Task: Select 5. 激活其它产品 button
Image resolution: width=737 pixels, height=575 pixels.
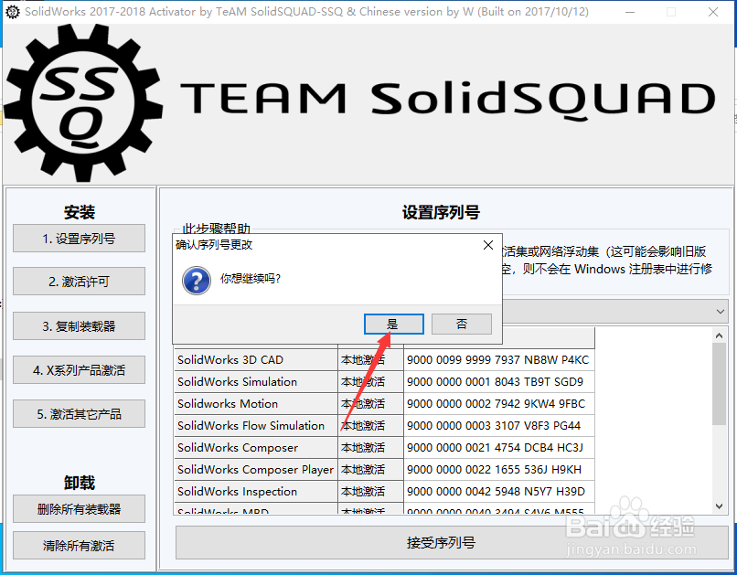Action: (x=79, y=414)
